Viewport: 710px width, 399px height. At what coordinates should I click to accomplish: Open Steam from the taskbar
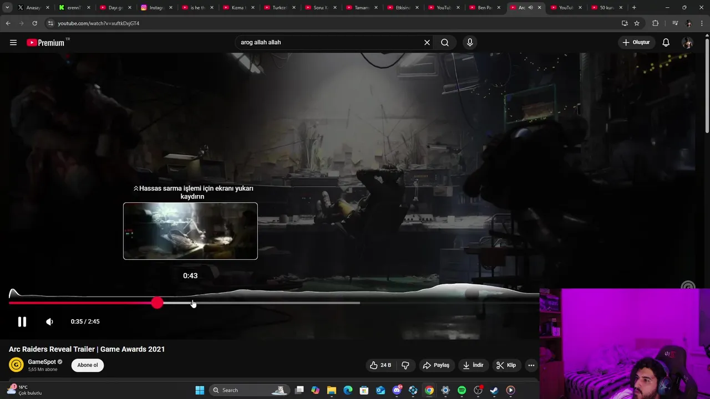click(x=494, y=390)
